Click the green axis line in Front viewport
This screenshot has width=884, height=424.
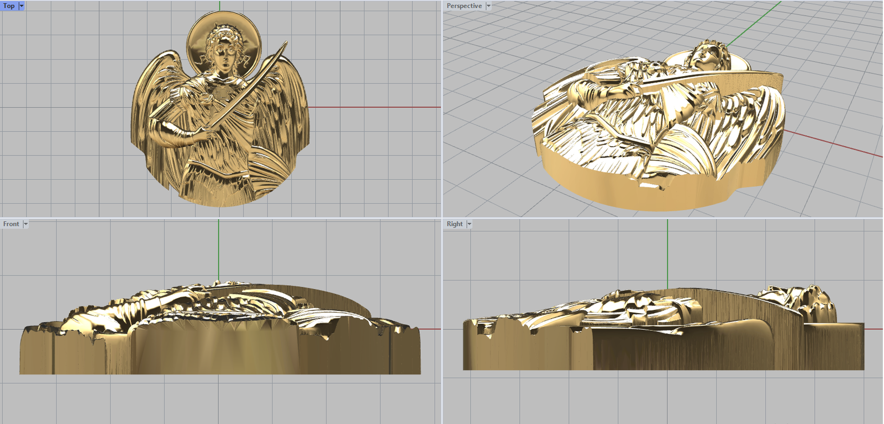(x=218, y=248)
